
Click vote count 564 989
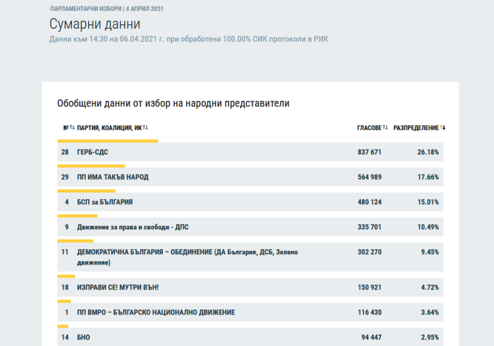pos(369,177)
